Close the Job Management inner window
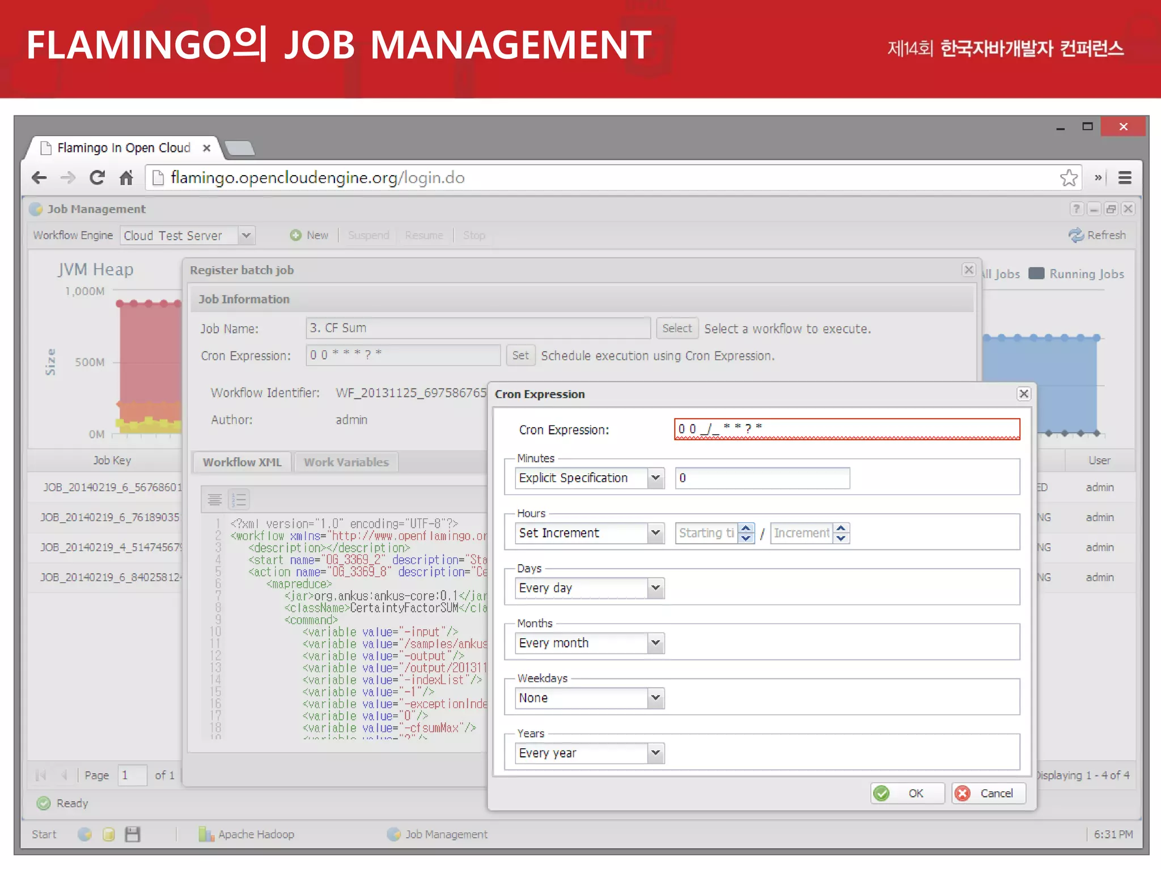The image size is (1161, 870). coord(1128,209)
